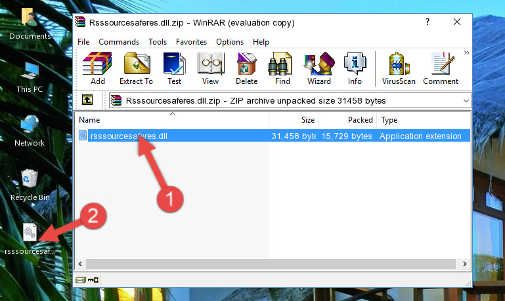
Task: Open the Help menu
Action: tap(261, 42)
